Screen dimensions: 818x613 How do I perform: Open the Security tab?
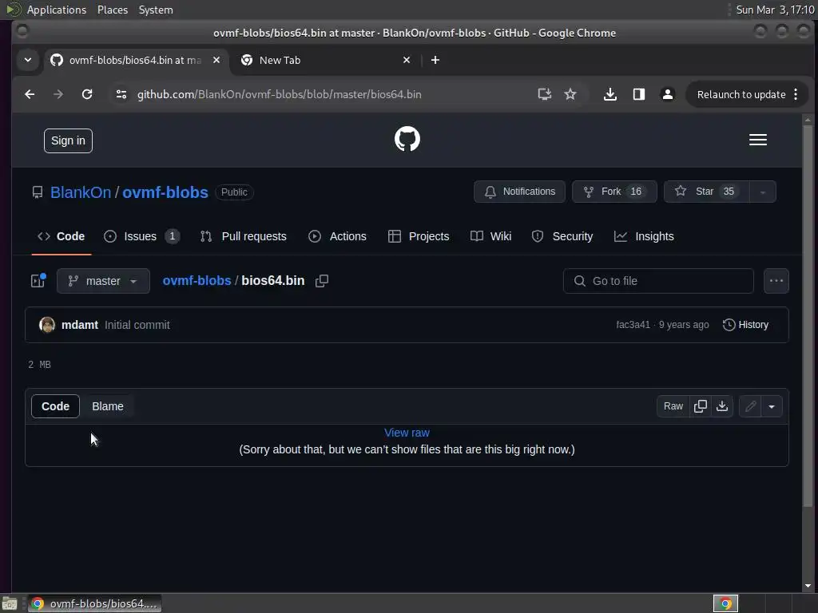562,236
